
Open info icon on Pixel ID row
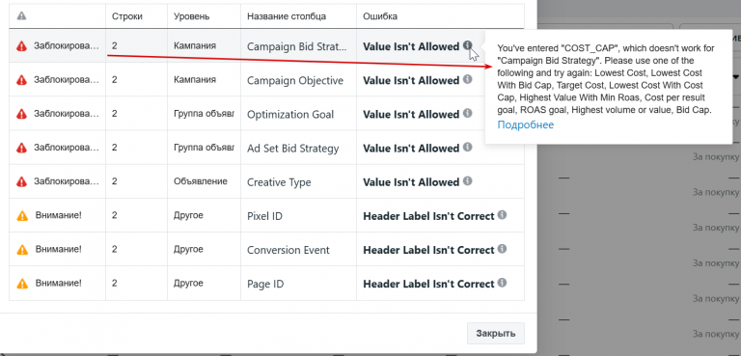point(502,215)
